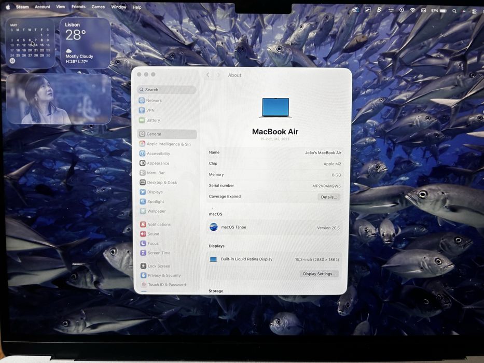Open Privacy & Security settings
Image resolution: width=484 pixels, height=363 pixels.
[160, 275]
